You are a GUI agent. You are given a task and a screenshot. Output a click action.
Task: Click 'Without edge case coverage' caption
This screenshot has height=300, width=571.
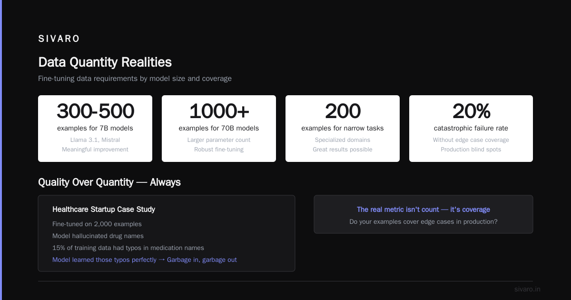pyautogui.click(x=471, y=140)
